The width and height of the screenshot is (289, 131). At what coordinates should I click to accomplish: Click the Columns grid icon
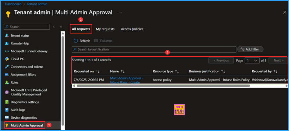[96, 41]
